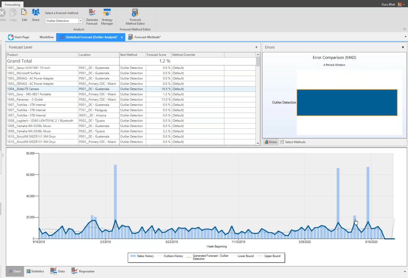
Task: Sort by Forecast Score column header
Action: pos(159,55)
